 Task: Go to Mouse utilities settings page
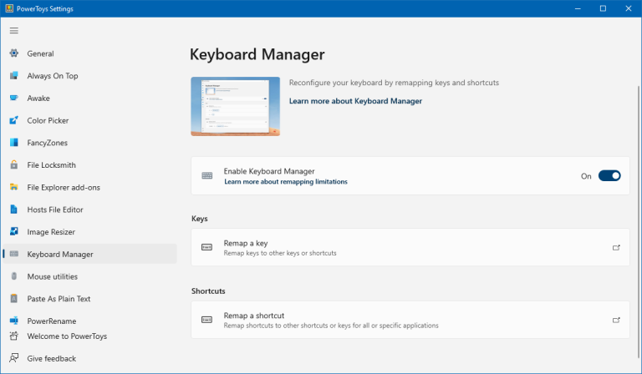tap(53, 276)
